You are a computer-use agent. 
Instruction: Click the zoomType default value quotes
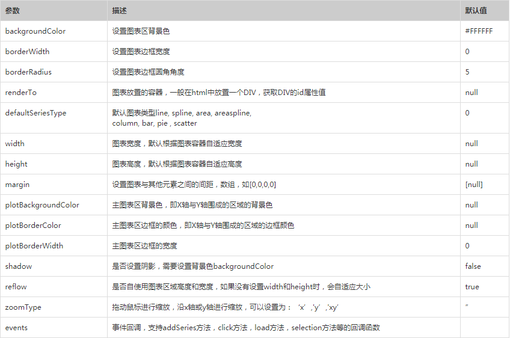(467, 305)
